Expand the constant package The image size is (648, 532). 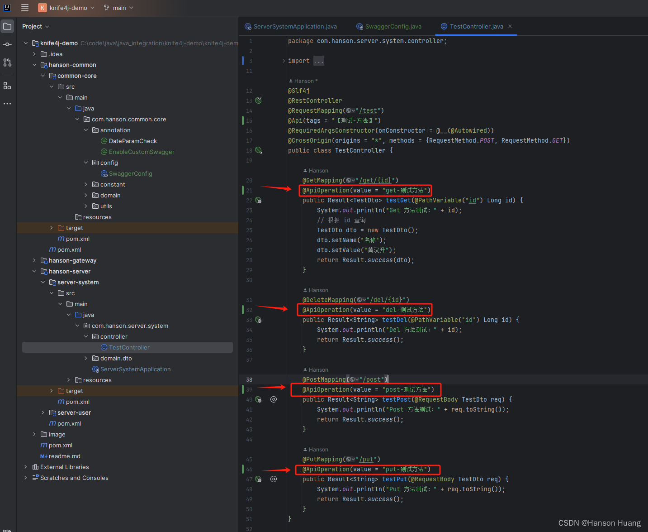86,184
